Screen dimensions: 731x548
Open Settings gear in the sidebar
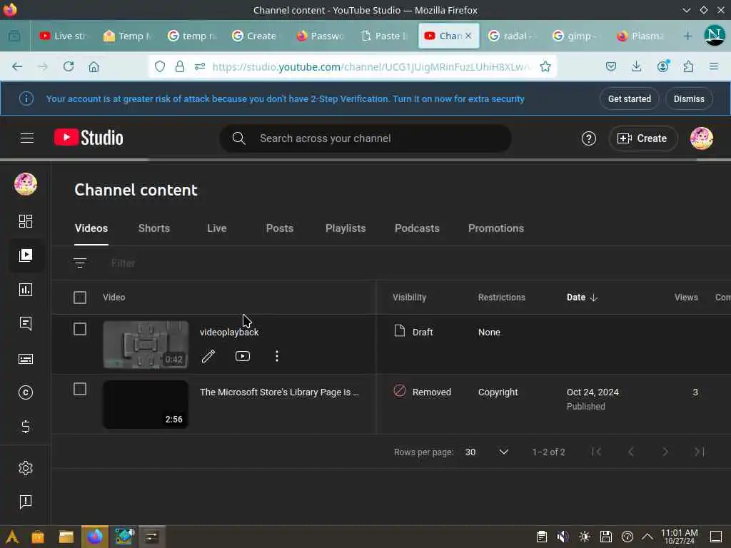pyautogui.click(x=26, y=468)
